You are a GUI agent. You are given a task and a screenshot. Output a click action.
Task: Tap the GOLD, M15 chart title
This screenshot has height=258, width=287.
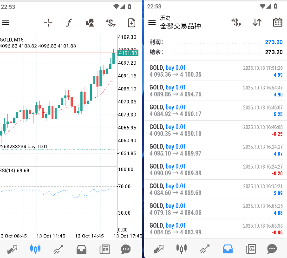point(13,40)
